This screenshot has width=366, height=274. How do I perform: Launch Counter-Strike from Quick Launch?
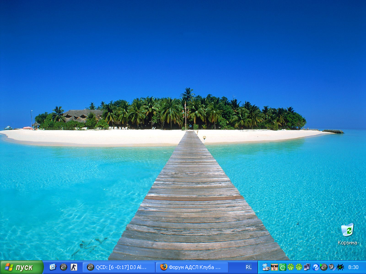coord(74,267)
